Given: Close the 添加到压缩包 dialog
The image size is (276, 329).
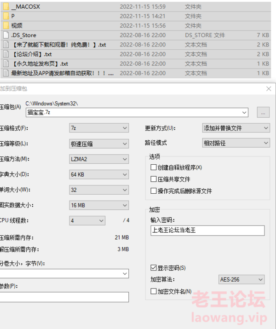Looking at the screenshot, I should [x=269, y=89].
